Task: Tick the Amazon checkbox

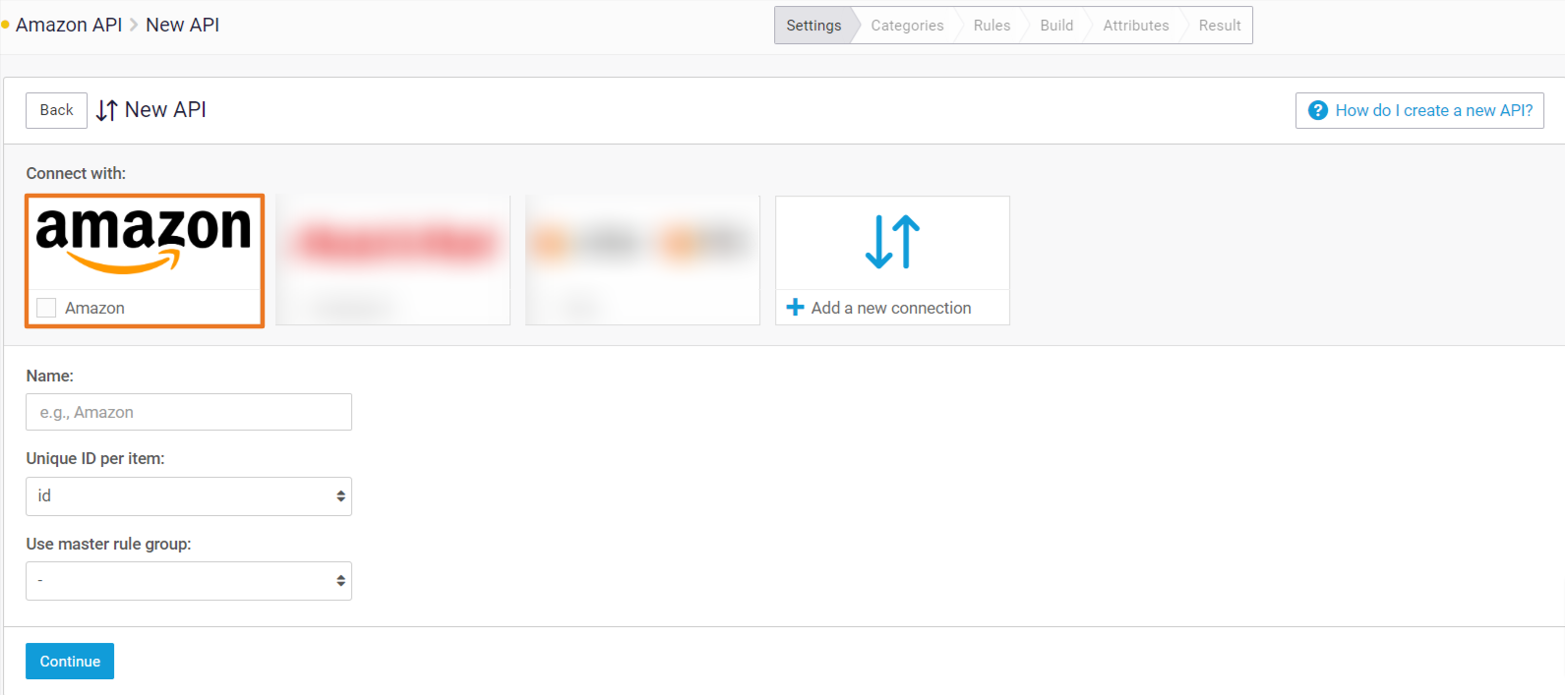Action: [46, 308]
